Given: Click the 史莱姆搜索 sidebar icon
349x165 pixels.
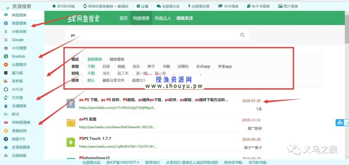Looking at the screenshot, I should pyautogui.click(x=6, y=147).
